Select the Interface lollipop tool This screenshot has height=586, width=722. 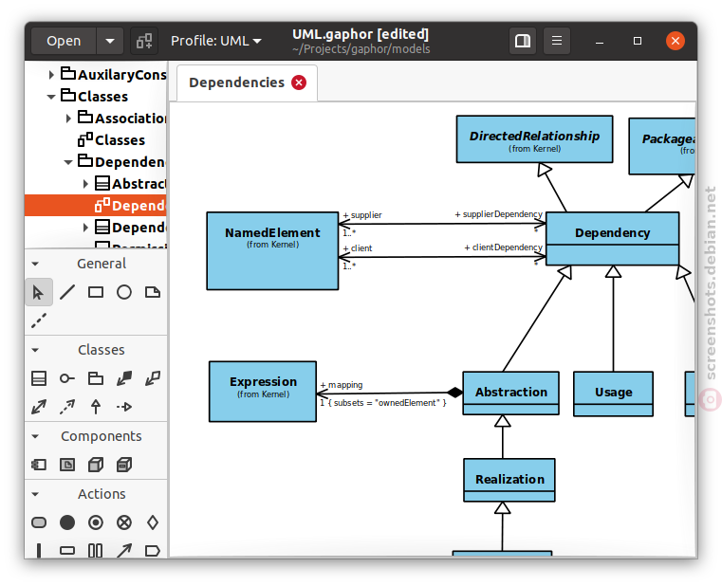pos(67,378)
